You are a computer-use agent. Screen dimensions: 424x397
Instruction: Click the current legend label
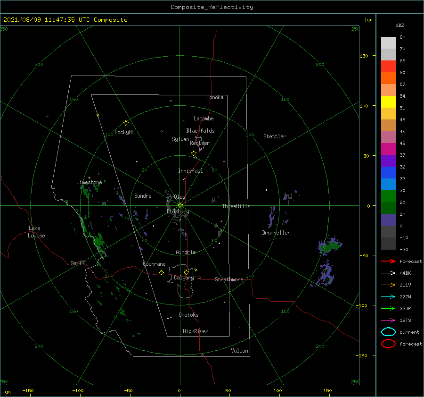409,332
